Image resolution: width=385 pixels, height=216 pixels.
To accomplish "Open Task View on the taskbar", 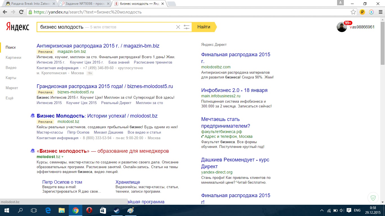I will click(34, 210).
